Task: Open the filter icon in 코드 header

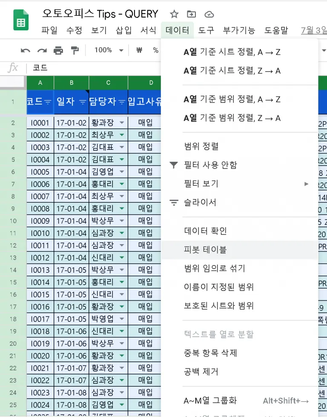Action: pos(48,102)
